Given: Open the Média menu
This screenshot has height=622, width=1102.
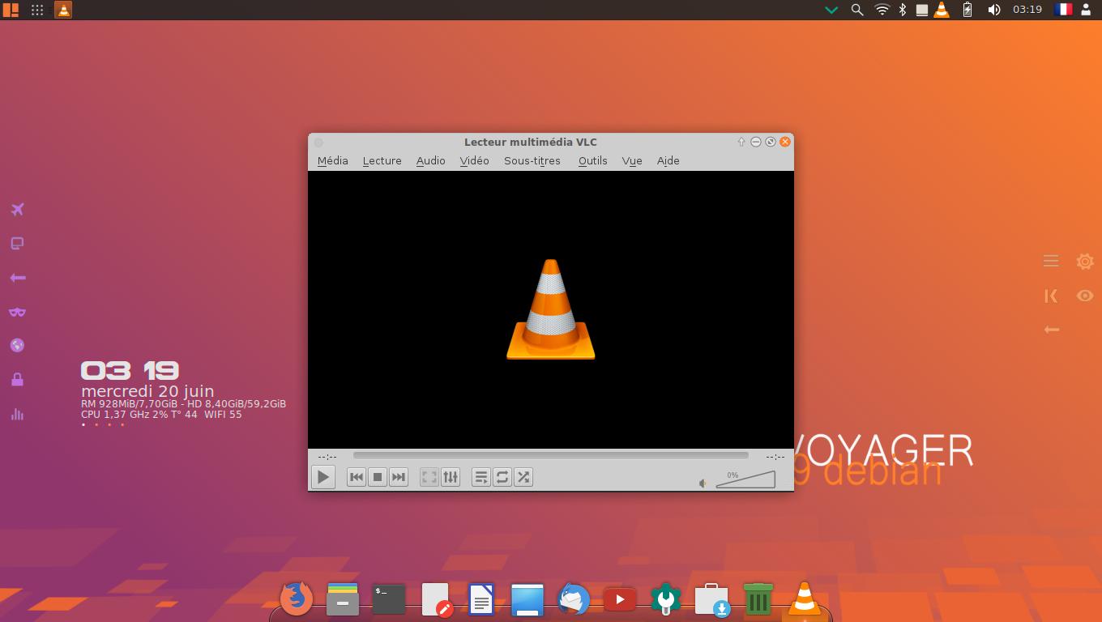Looking at the screenshot, I should click(x=332, y=160).
